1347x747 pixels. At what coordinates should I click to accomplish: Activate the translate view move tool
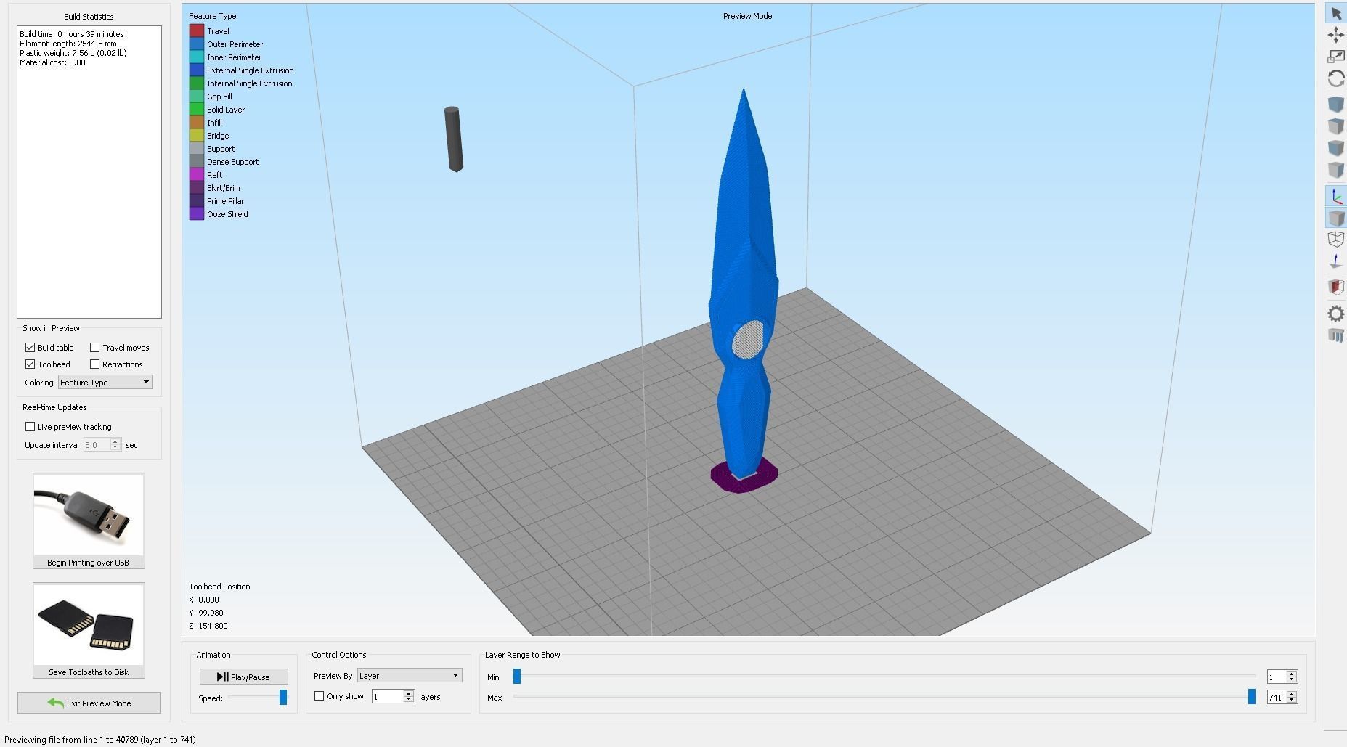click(1336, 35)
